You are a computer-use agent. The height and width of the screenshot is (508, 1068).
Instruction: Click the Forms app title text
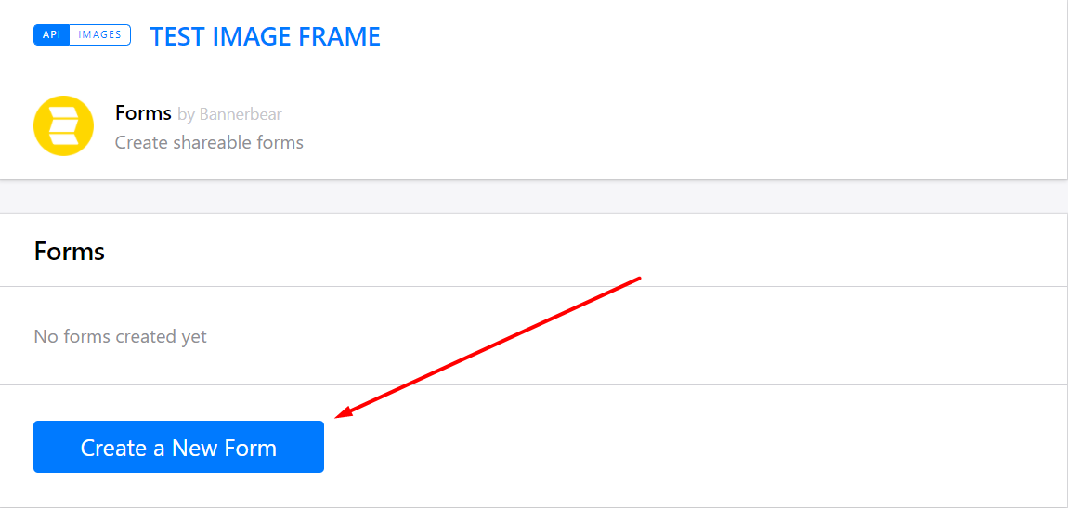tap(143, 113)
